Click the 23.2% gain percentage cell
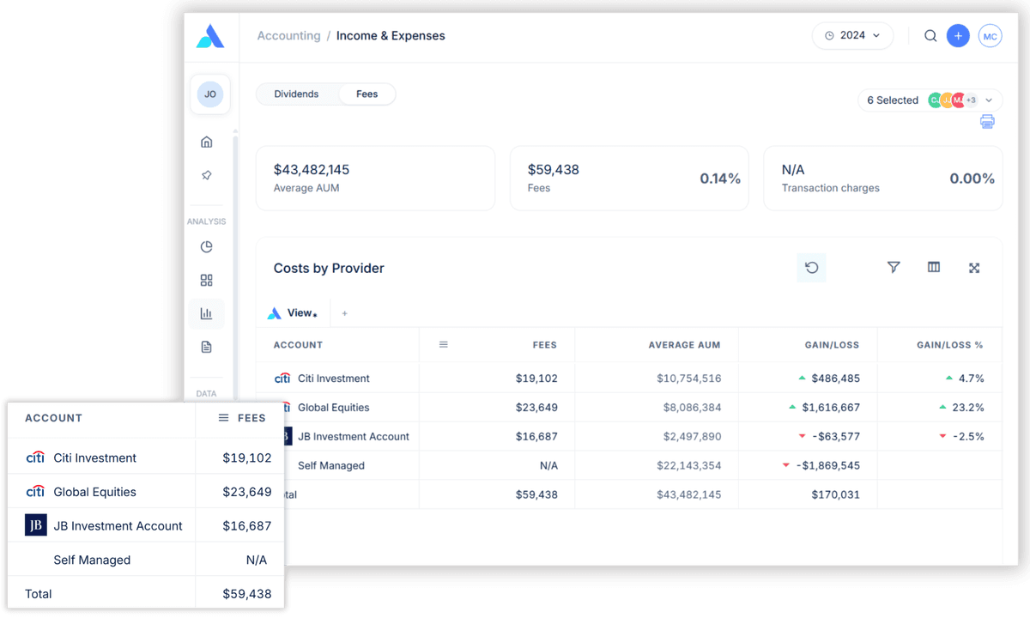 (x=968, y=408)
